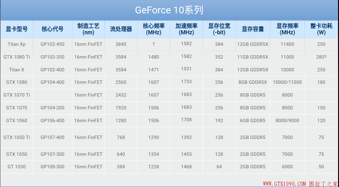
Task: Click the GP107-300 core code cell
Action: [x=53, y=154]
